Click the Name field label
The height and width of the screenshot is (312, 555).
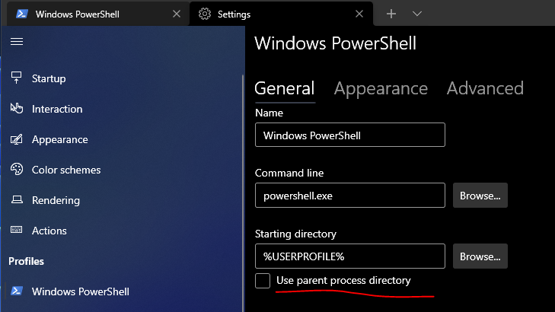pyautogui.click(x=269, y=113)
